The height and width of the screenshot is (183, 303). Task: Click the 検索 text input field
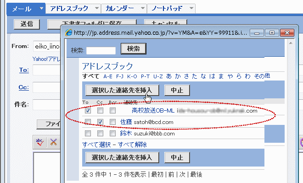101,50
